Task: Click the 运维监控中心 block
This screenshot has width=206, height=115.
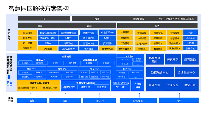Action: point(186,72)
